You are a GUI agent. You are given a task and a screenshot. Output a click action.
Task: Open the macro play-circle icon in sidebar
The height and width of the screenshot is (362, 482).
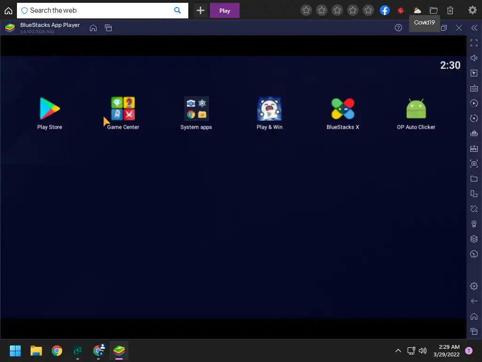(474, 103)
